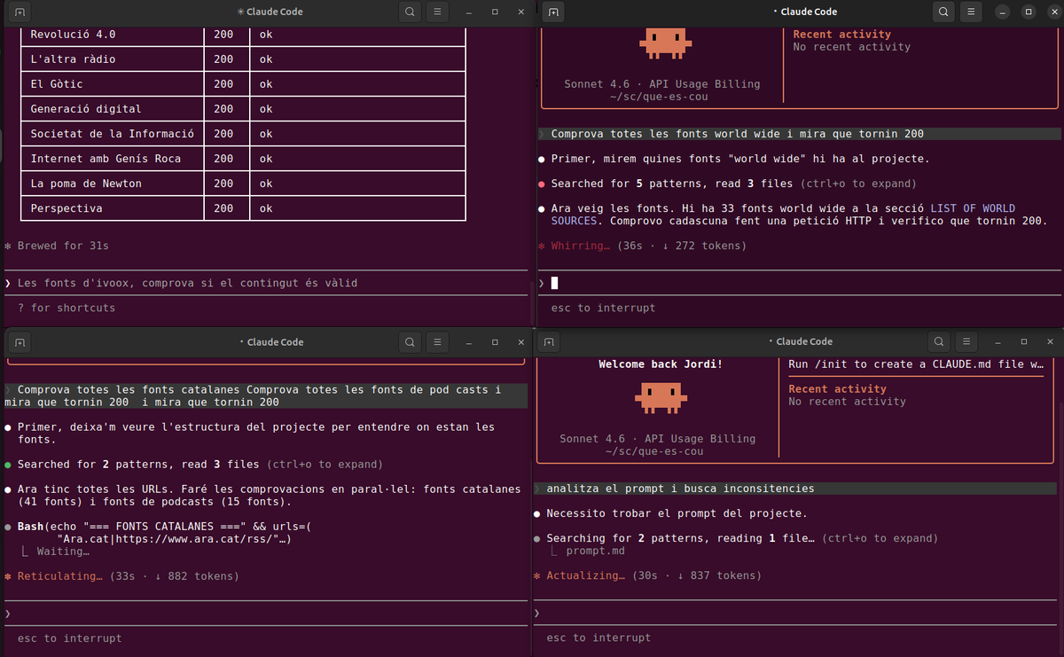The height and width of the screenshot is (657, 1064).
Task: Click the 'Brewed for 31s' status line
Action: [x=56, y=246]
